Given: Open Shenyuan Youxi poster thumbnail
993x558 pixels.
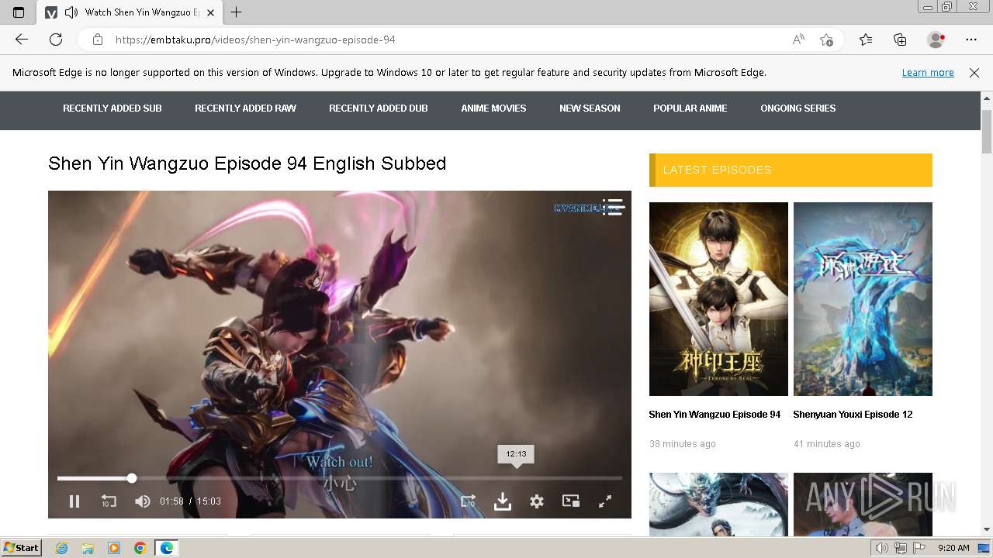Looking at the screenshot, I should pos(863,299).
